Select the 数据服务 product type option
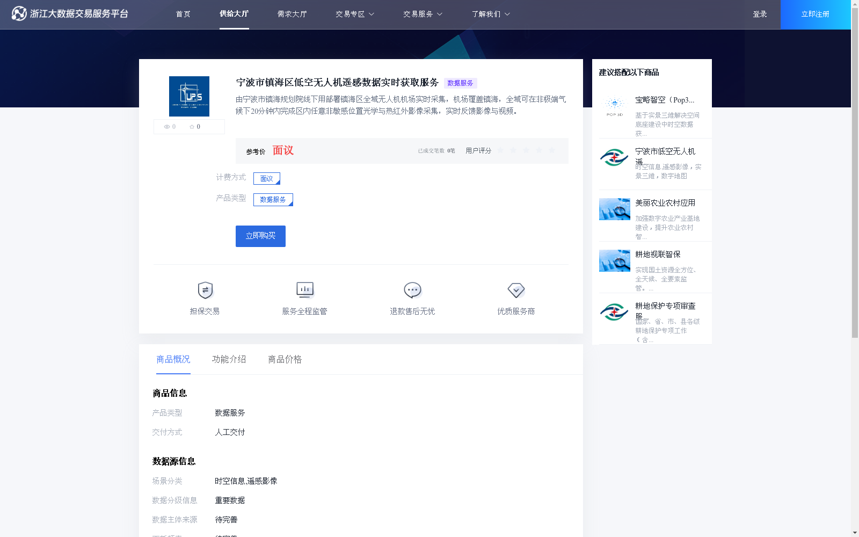 (x=273, y=200)
